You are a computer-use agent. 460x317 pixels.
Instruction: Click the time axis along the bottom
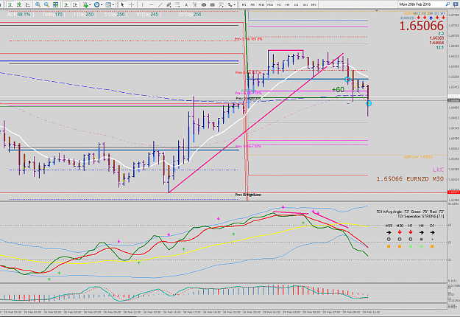[223, 312]
